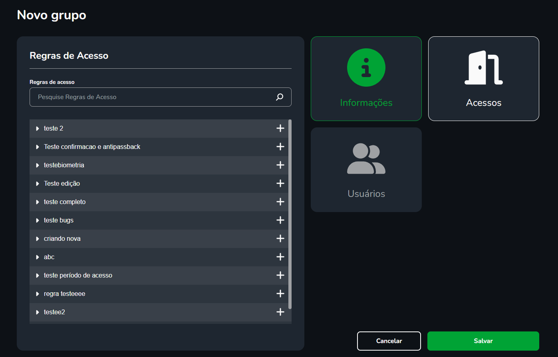Viewport: 558px width, 357px height.
Task: Expand the 'regra testeeee' arrow
Action: click(x=38, y=294)
